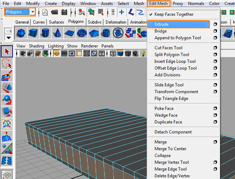
Task: Open Insert Edge Loop Tool options box
Action: [x=215, y=61]
